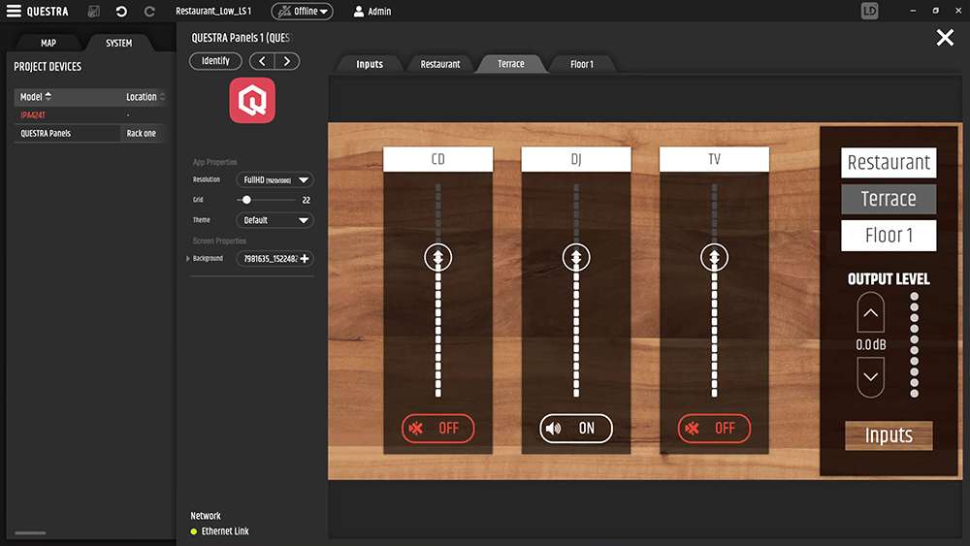Mute the DJ channel ON toggle
970x546 pixels.
click(576, 429)
